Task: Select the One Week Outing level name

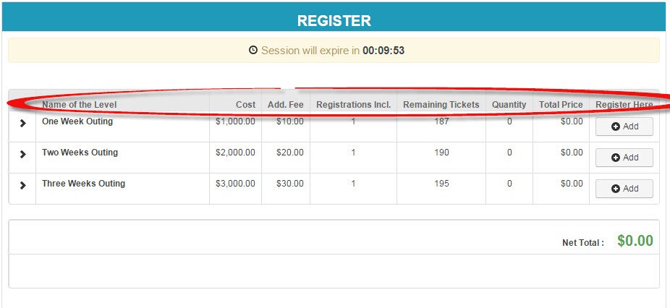Action: 77,121
